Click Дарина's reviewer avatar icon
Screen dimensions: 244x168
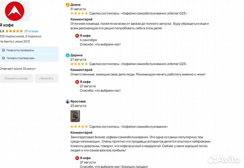point(68,55)
